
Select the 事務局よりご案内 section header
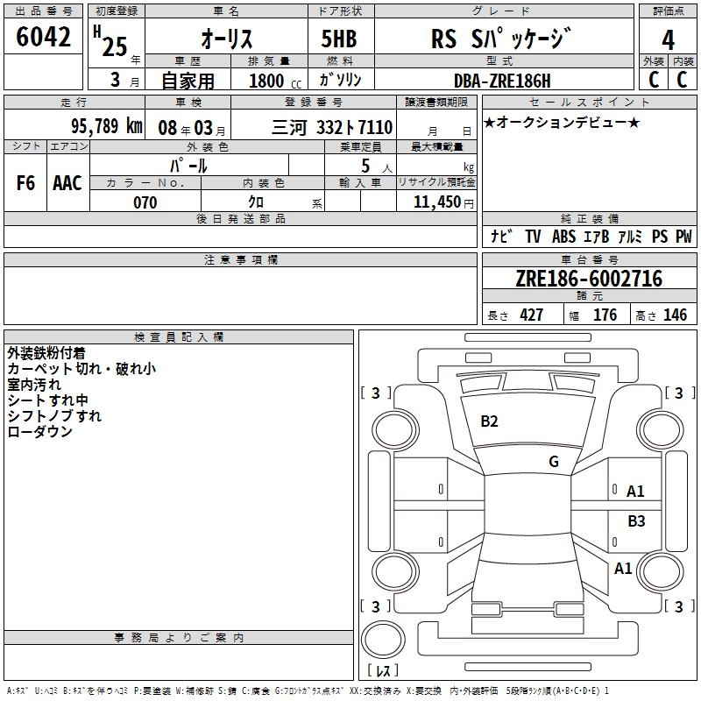coord(179,638)
